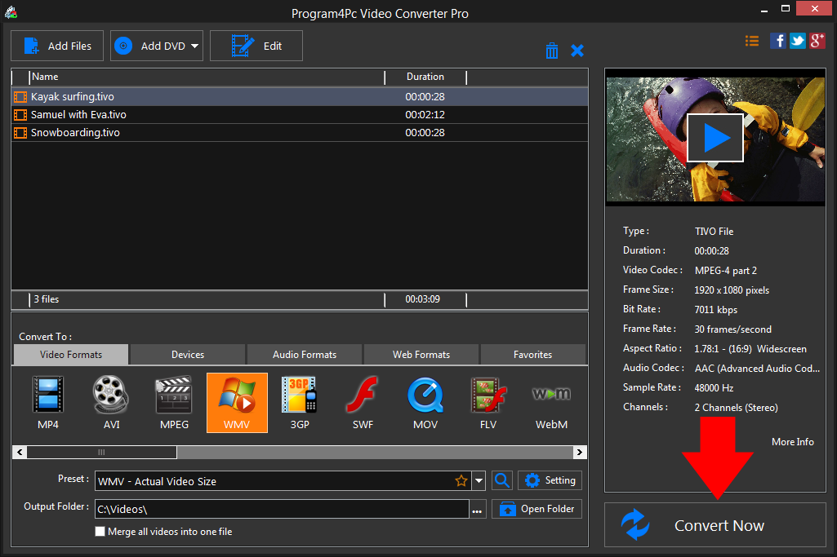Click the format scrollbar left arrow
The image size is (837, 557).
click(20, 453)
